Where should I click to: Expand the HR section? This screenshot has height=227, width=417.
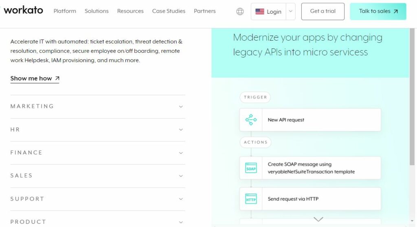pos(98,130)
